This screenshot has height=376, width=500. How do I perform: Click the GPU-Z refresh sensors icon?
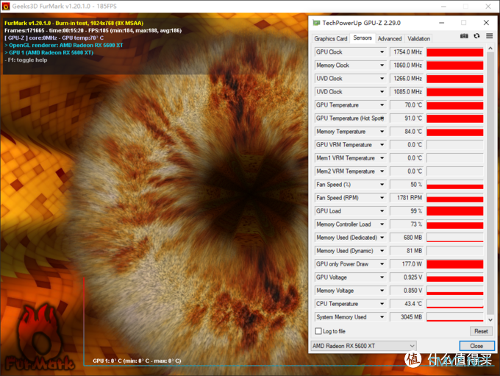[x=476, y=36]
